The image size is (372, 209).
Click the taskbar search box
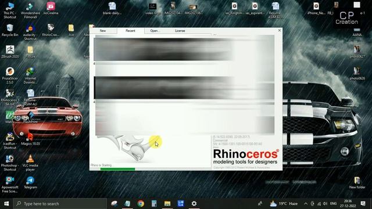click(x=60, y=204)
